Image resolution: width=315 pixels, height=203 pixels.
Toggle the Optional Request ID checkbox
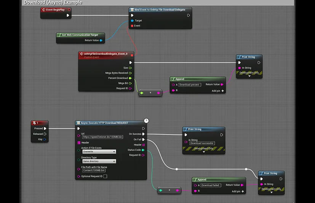(105, 176)
